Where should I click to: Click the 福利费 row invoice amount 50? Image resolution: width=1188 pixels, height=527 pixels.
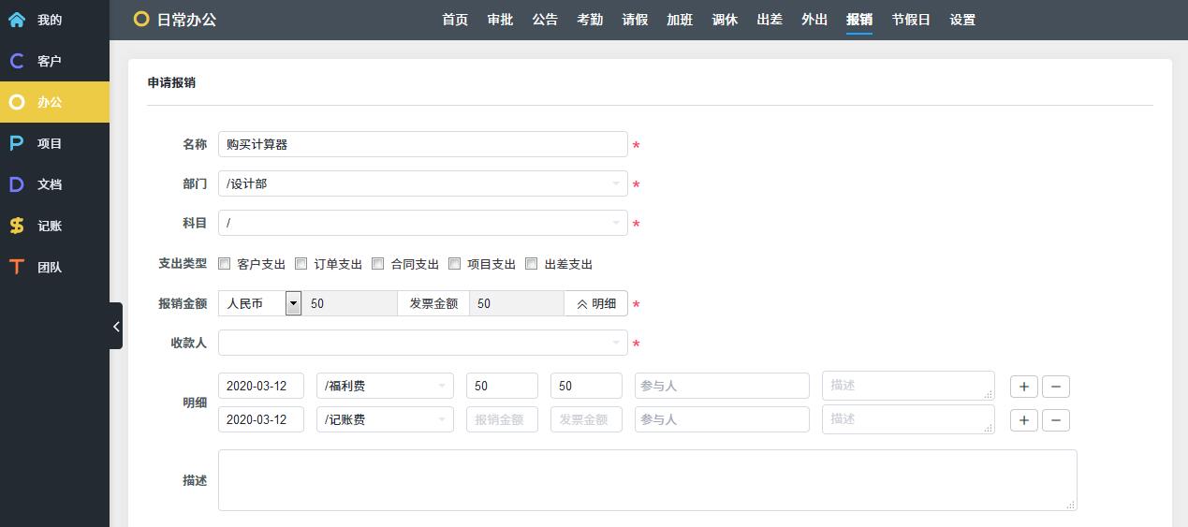pyautogui.click(x=586, y=386)
